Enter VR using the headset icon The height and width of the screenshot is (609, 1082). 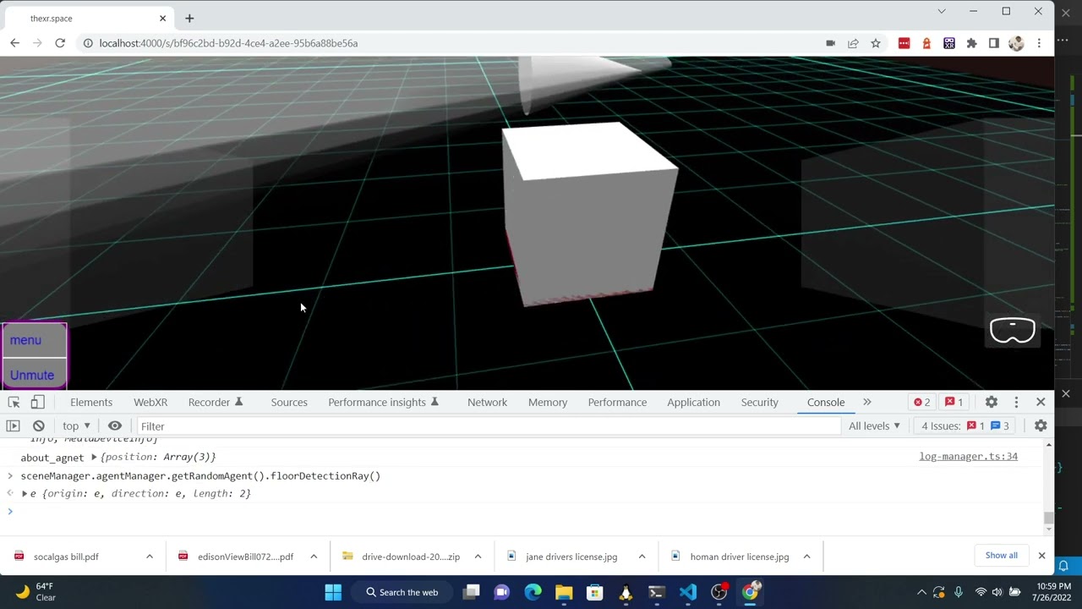click(1013, 330)
